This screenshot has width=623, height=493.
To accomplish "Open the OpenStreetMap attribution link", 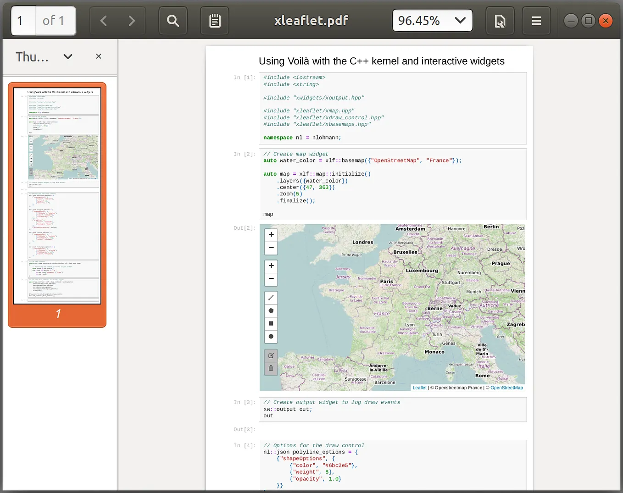I will click(506, 388).
